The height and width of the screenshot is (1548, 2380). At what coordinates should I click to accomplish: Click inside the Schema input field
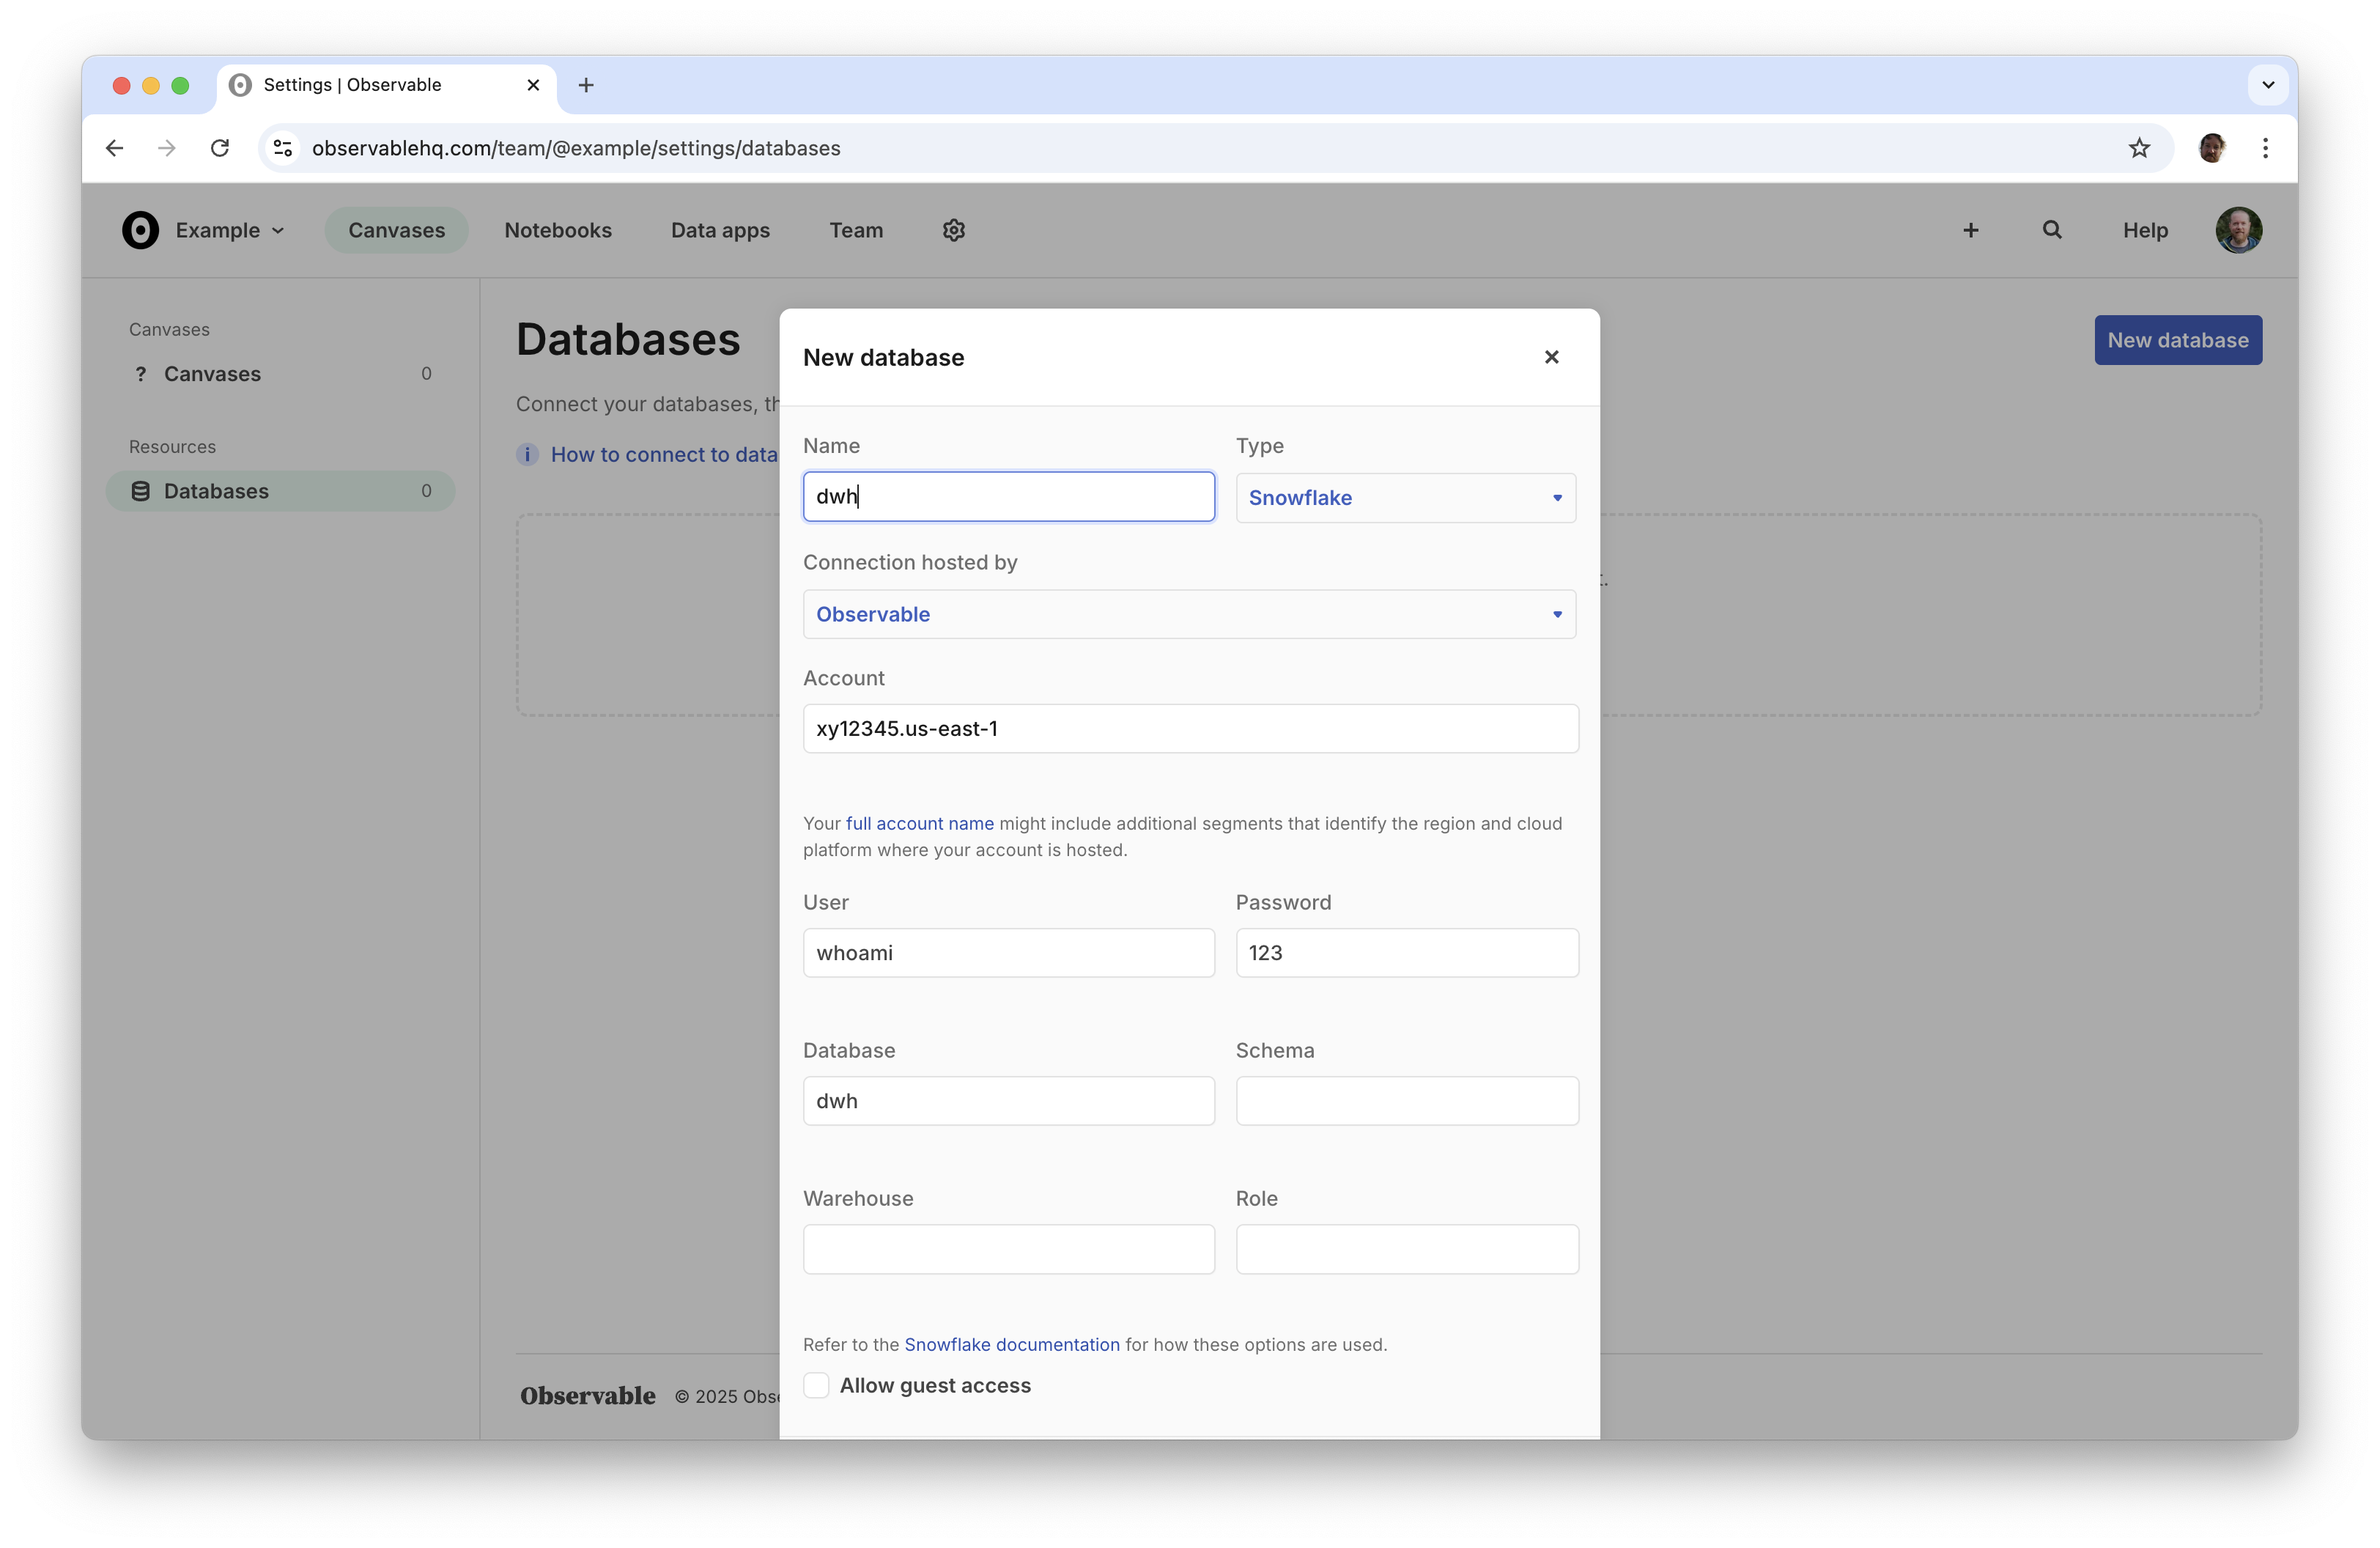[x=1406, y=1101]
